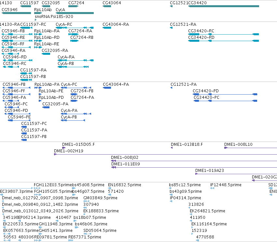Click insertion label RE67371.5prime
Image resolution: width=277 pixels, height=242 pixels.
(85, 237)
